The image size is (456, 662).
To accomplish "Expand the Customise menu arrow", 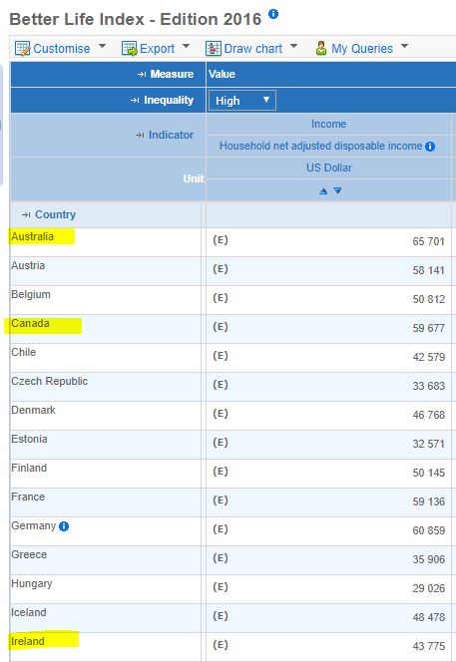I will click(102, 46).
